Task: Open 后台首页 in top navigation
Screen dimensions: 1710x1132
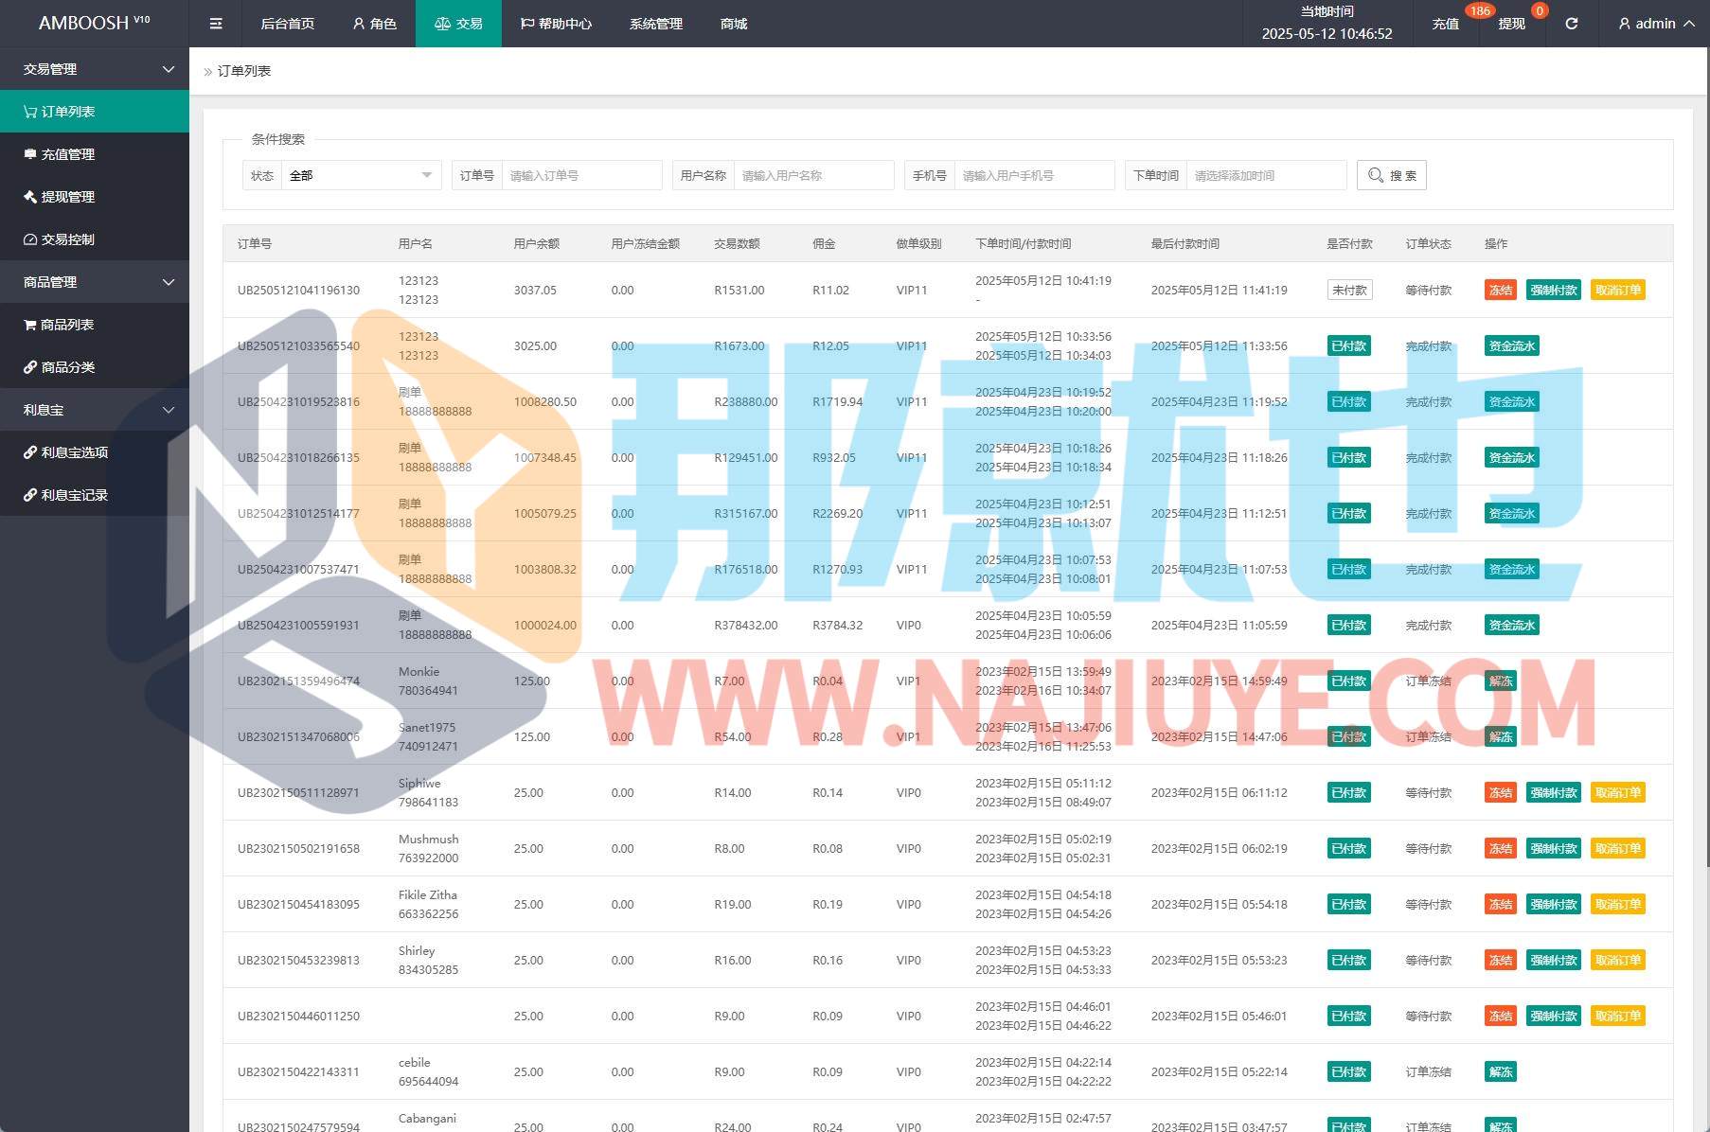Action: (x=287, y=24)
